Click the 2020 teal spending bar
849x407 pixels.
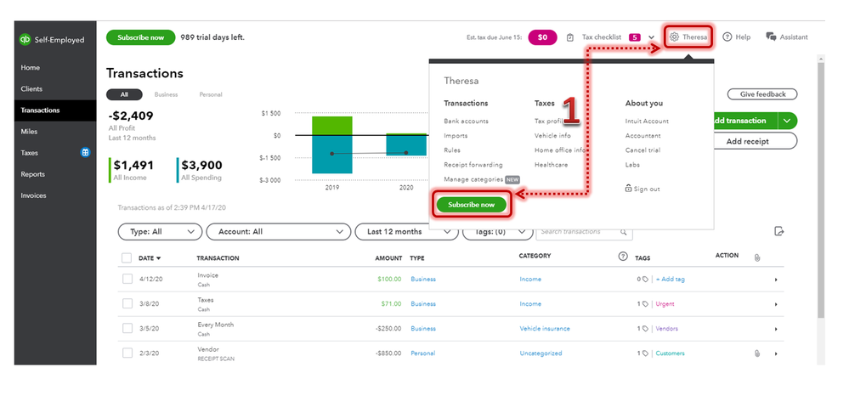406,145
